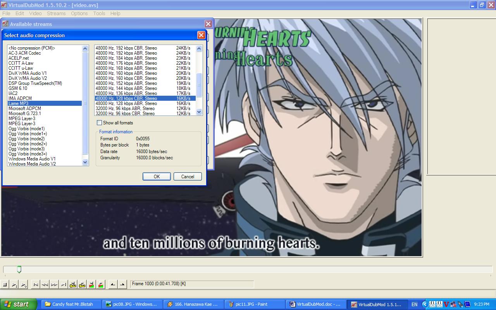
Task: Select Microsoft ADPCM codec
Action: click(x=45, y=108)
